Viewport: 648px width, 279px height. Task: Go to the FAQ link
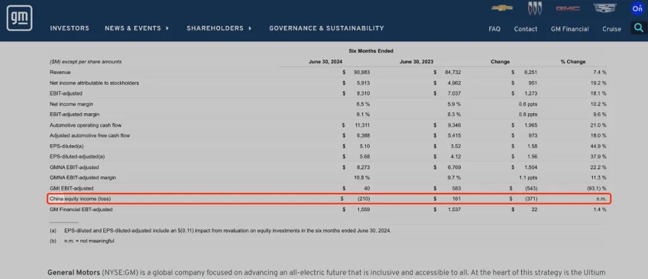(494, 29)
